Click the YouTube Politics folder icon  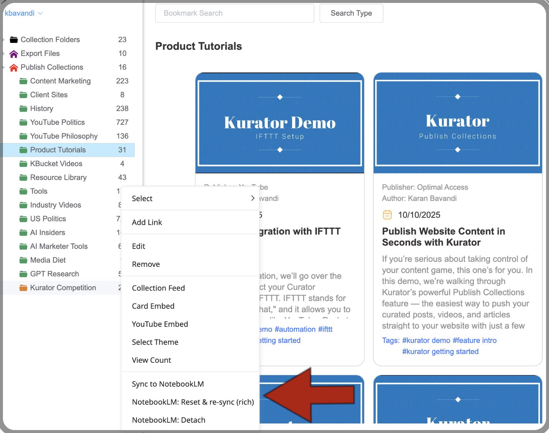23,123
